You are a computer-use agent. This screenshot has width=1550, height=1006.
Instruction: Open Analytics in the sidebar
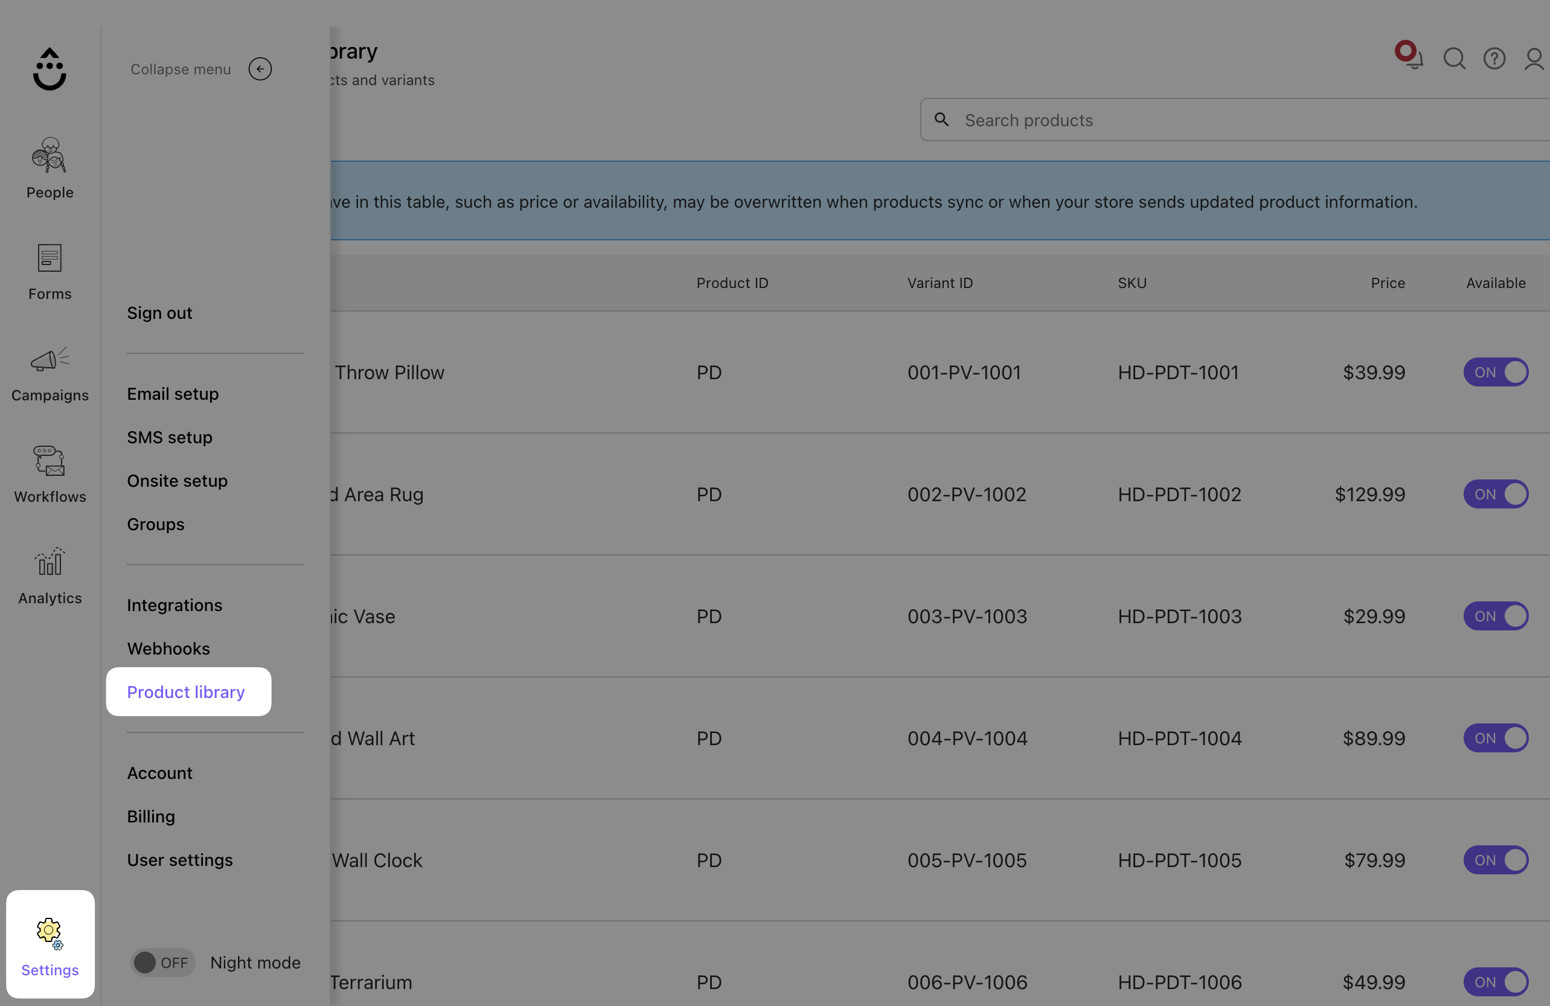point(50,575)
